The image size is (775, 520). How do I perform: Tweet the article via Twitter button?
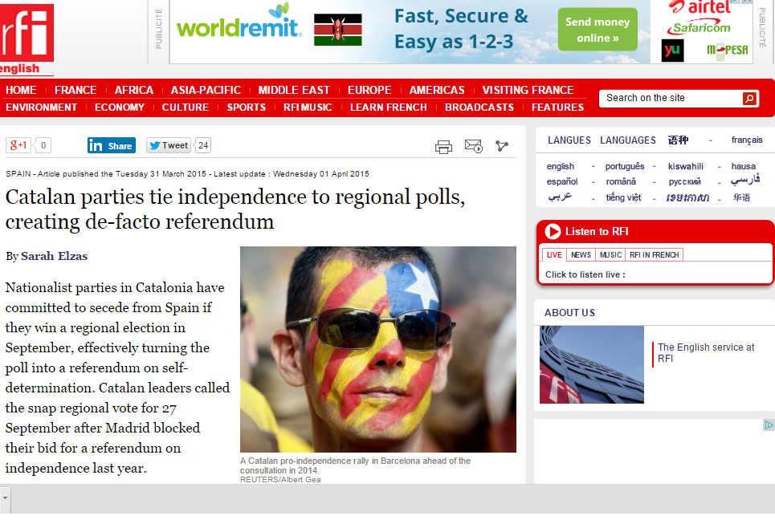click(169, 145)
